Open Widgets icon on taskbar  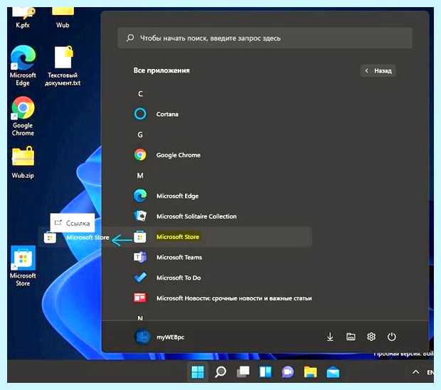click(x=265, y=372)
